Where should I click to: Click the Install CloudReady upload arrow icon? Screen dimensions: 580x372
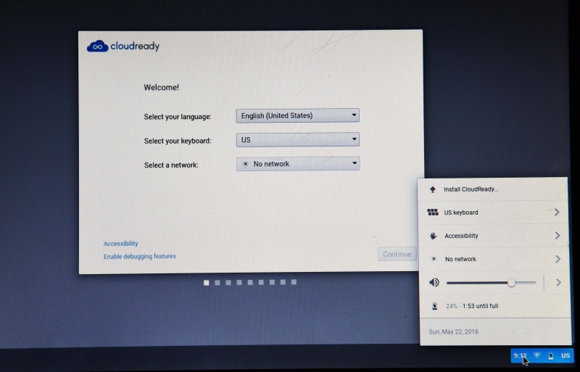click(x=433, y=189)
